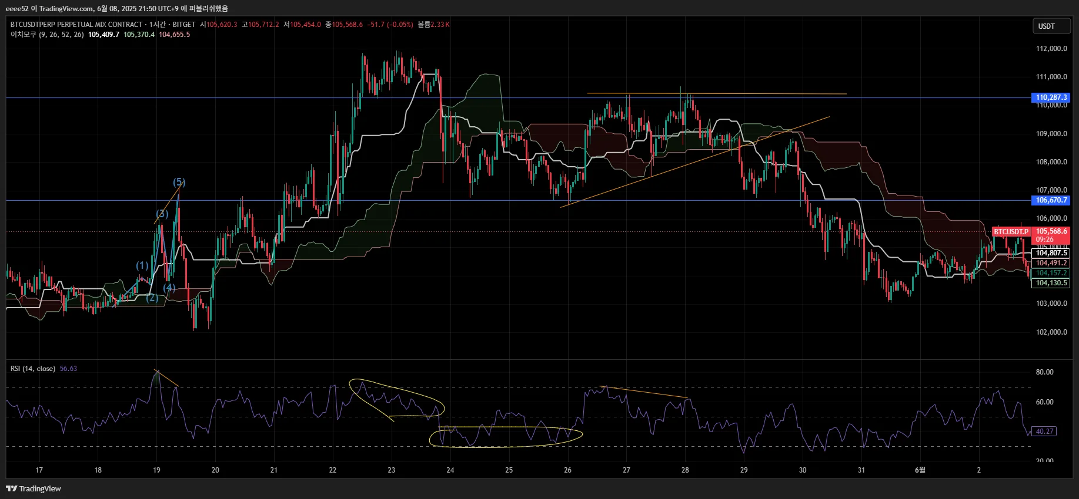Click the 103,000.0 price scale tick
This screenshot has width=1079, height=499.
coord(1051,304)
